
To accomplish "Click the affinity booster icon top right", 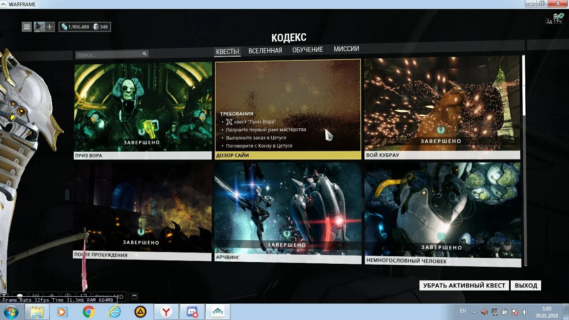I will pyautogui.click(x=558, y=16).
